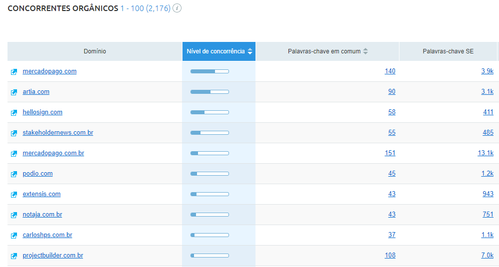Sort by Nível de concorrência column

219,51
